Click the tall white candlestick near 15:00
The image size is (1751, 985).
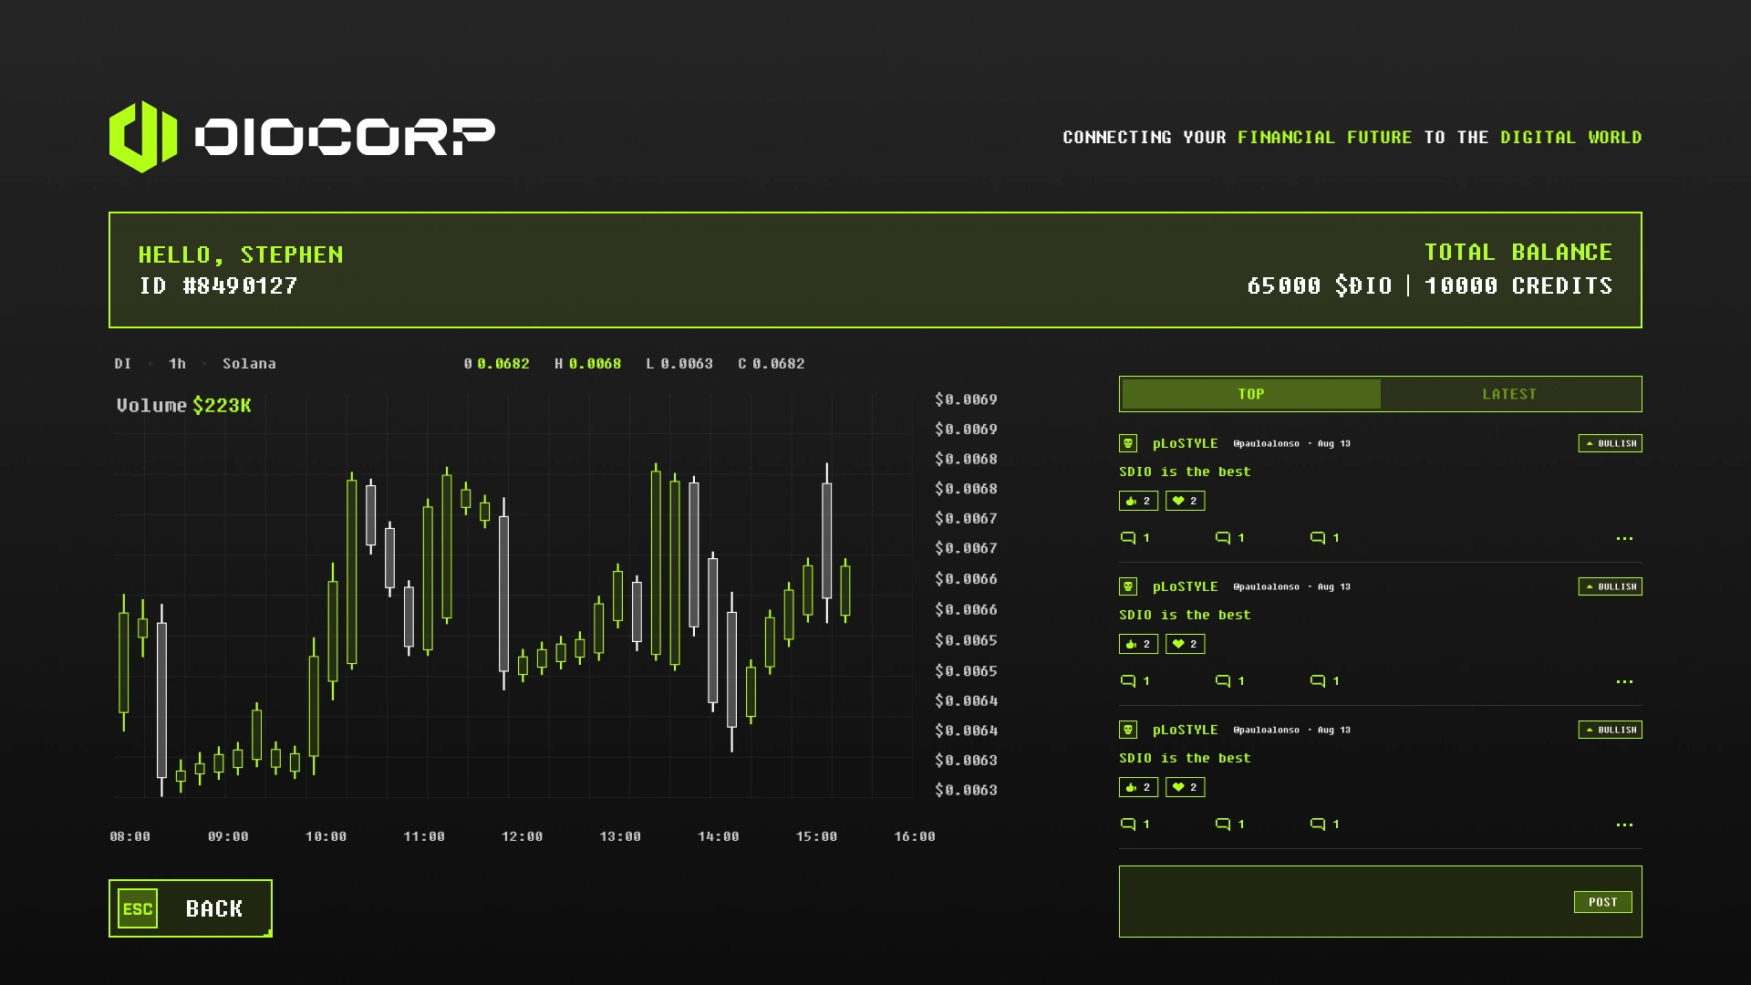[x=827, y=541]
